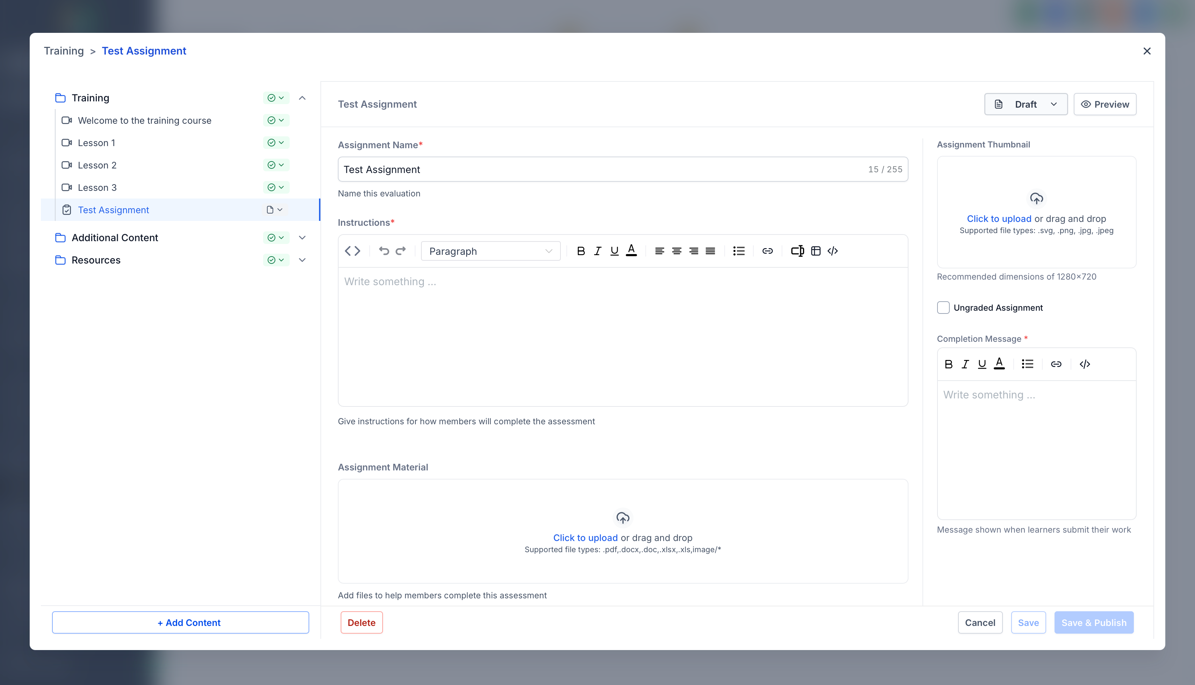Expand the Additional Content folder
This screenshot has height=685, width=1195.
(302, 238)
